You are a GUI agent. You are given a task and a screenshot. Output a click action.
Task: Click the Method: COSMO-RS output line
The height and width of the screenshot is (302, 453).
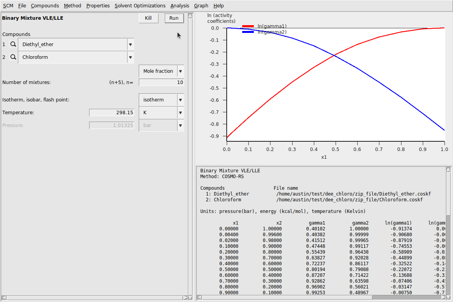(222, 177)
